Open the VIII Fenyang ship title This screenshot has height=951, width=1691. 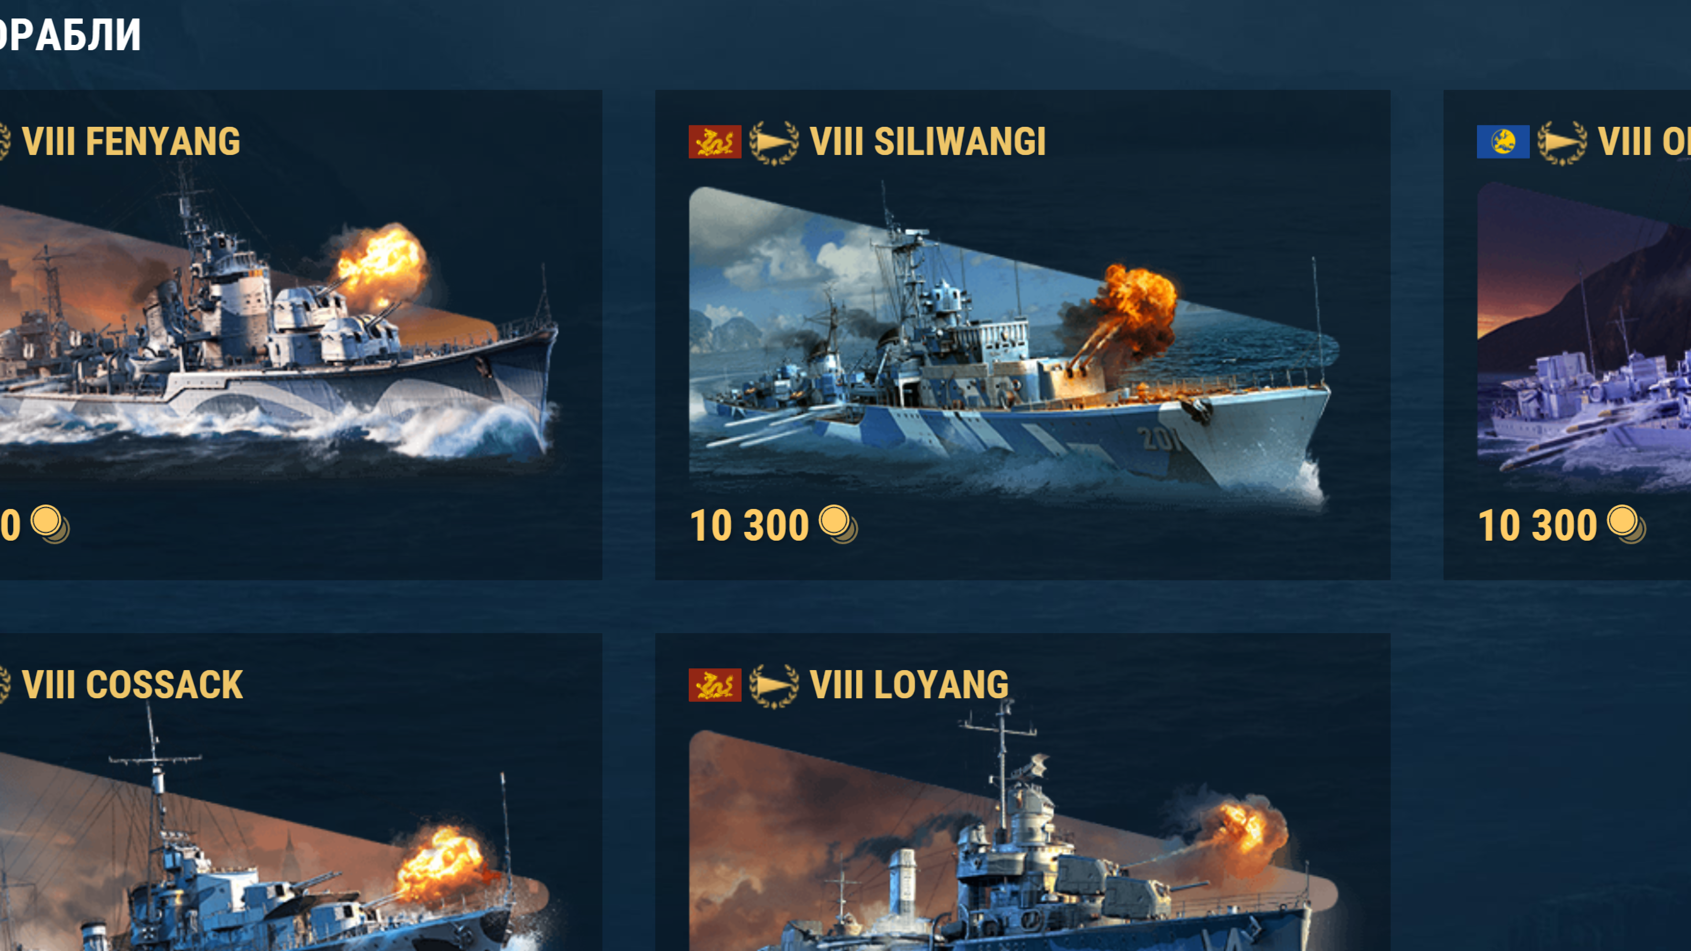point(131,142)
